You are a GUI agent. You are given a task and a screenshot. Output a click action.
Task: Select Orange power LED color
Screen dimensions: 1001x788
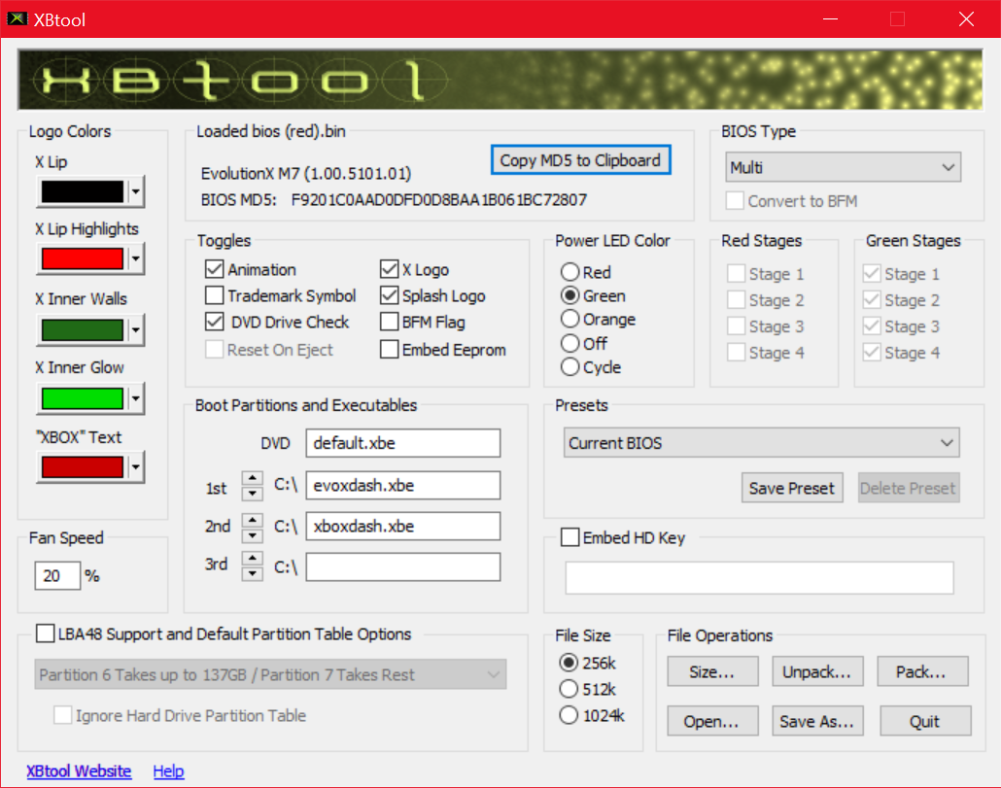[570, 319]
